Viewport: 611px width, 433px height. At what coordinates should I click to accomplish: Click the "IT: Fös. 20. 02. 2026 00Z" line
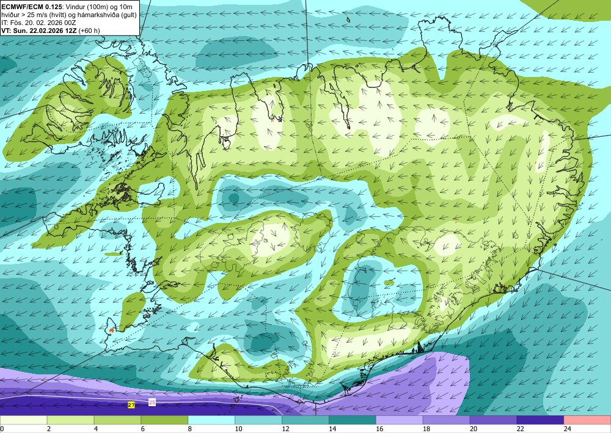pyautogui.click(x=38, y=23)
